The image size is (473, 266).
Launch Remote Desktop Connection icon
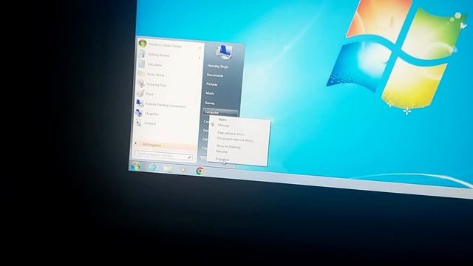point(140,103)
